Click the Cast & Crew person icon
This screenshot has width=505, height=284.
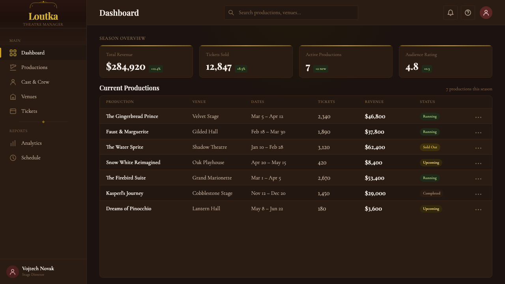pyautogui.click(x=13, y=82)
